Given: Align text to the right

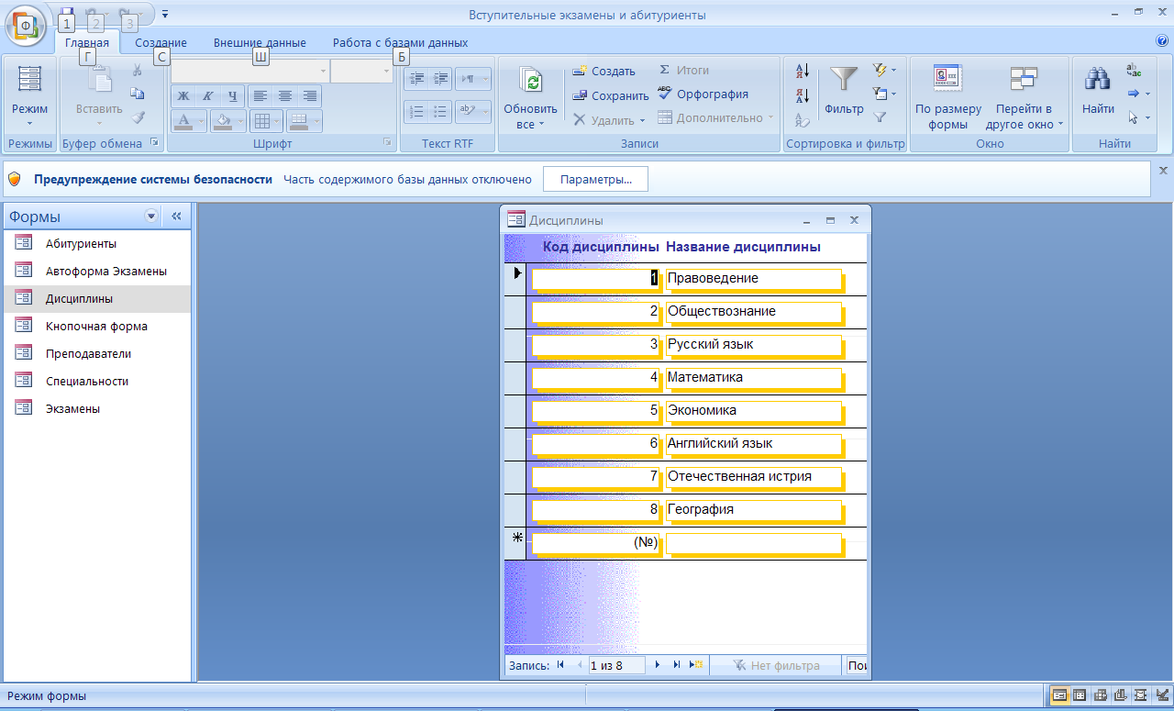Looking at the screenshot, I should pos(309,95).
